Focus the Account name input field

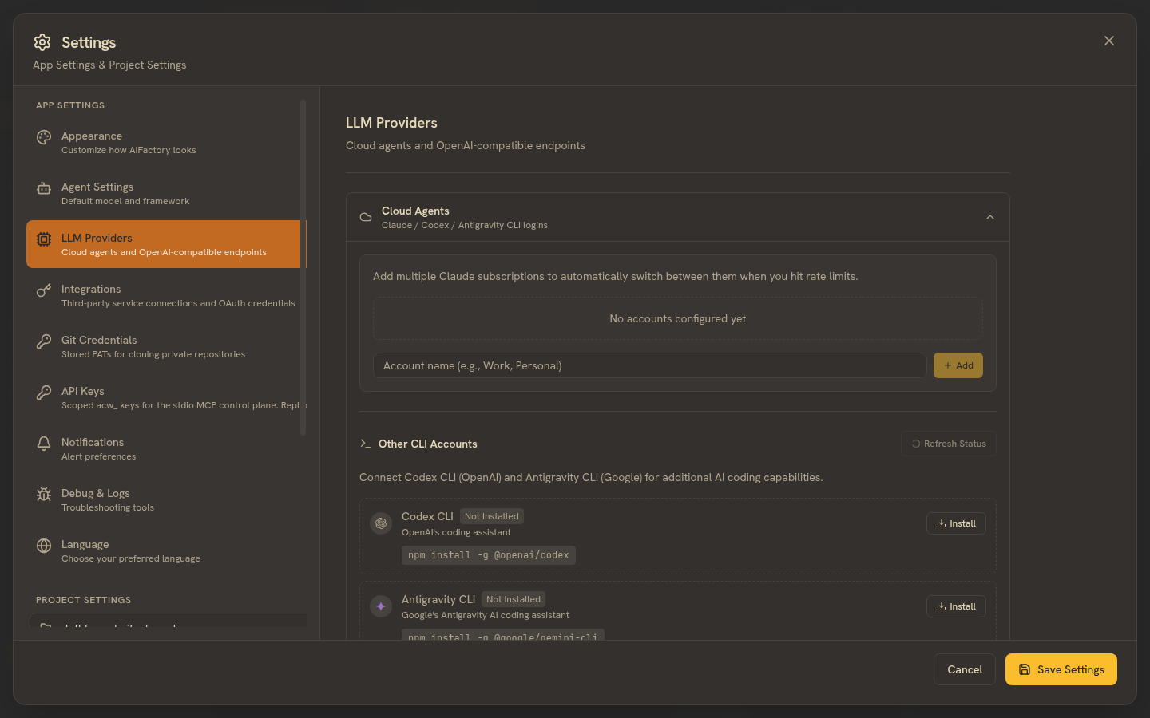coord(650,365)
